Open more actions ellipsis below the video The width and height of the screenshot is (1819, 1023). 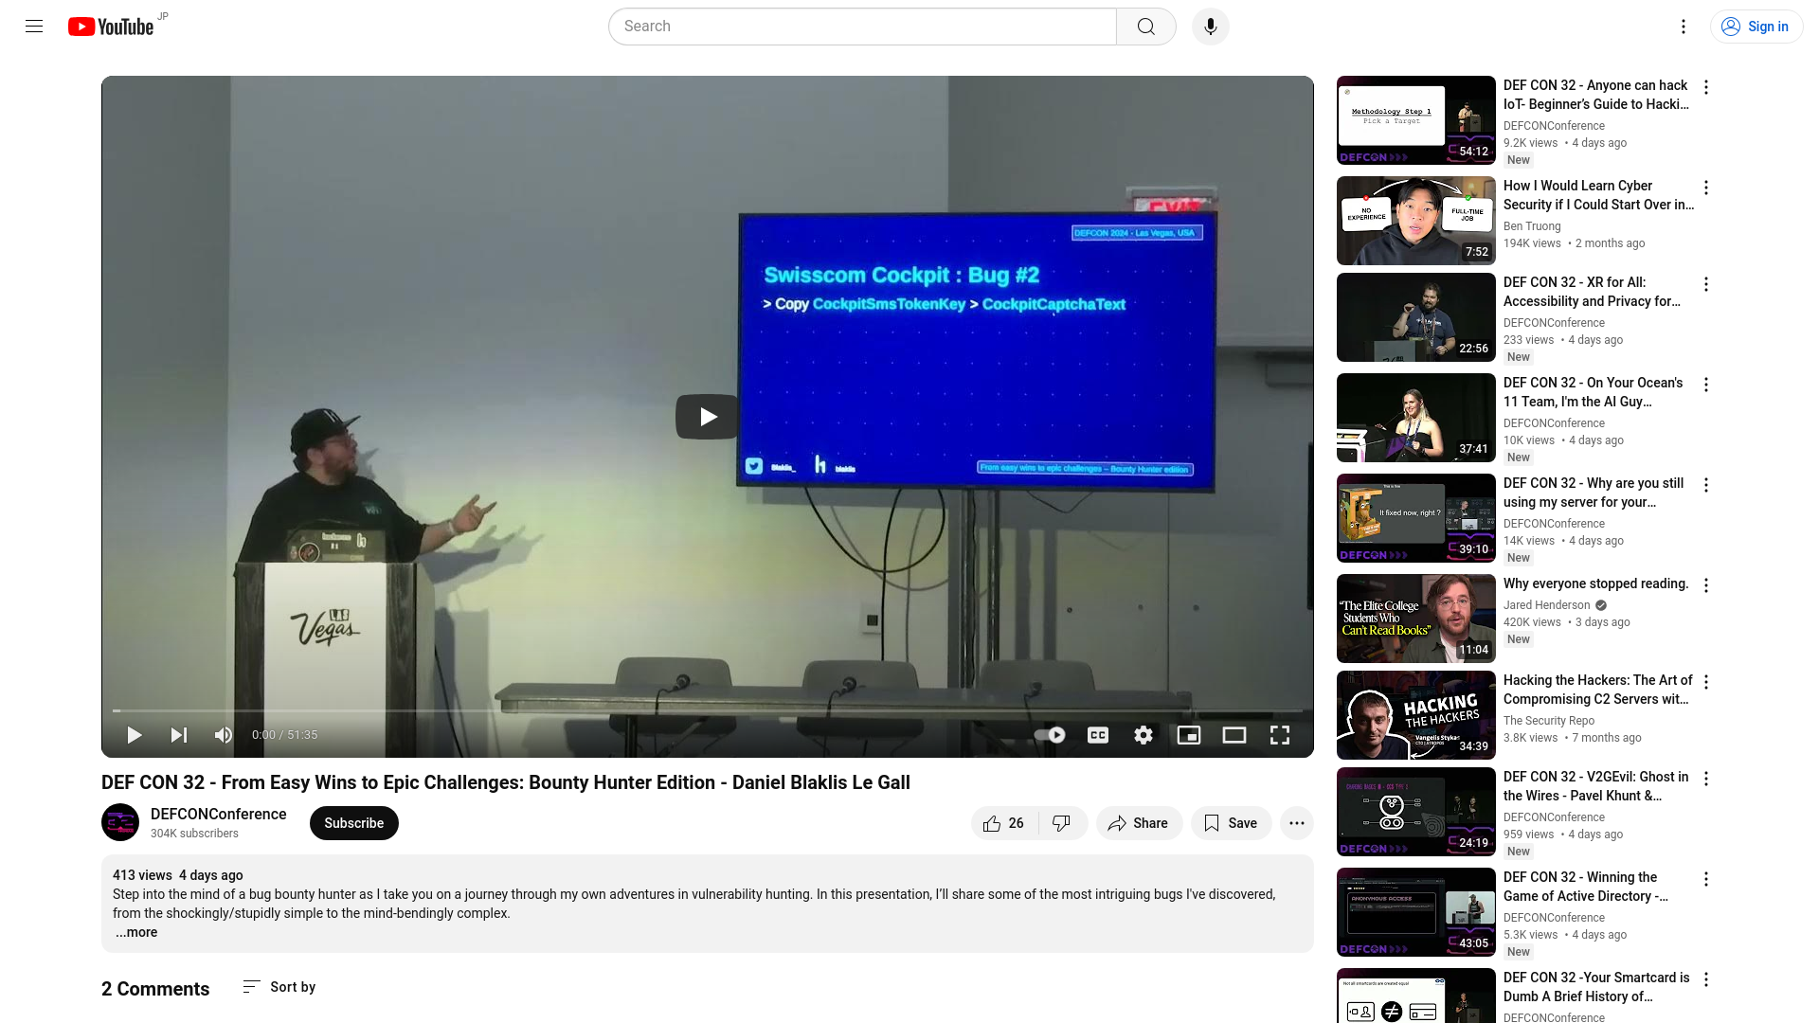point(1297,823)
